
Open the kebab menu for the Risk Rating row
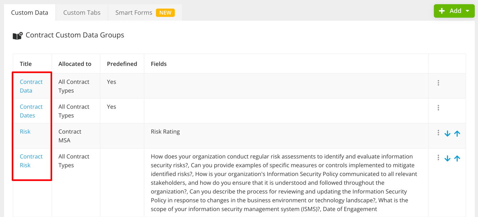click(x=438, y=133)
